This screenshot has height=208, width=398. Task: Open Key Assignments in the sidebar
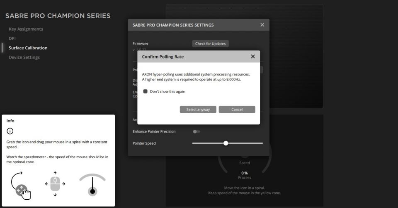(26, 29)
